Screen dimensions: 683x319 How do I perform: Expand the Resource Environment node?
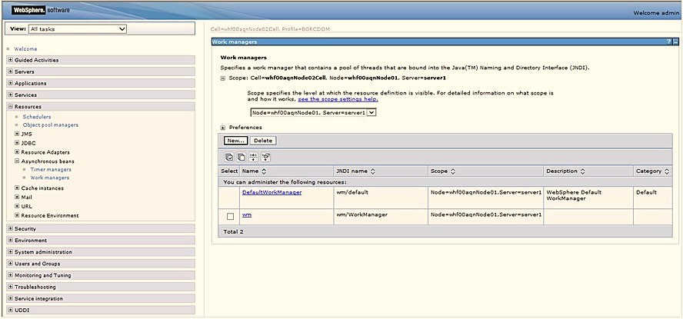point(17,215)
